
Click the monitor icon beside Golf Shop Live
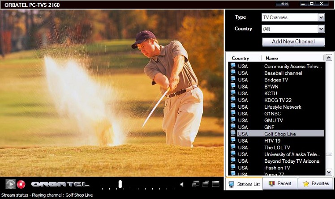pyautogui.click(x=233, y=133)
